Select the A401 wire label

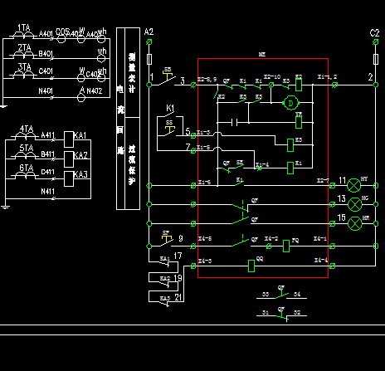coord(46,34)
